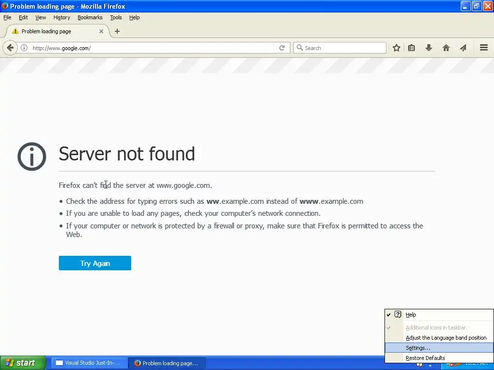Click the Firefox logo in title bar
This screenshot has height=370, width=494.
coord(5,6)
